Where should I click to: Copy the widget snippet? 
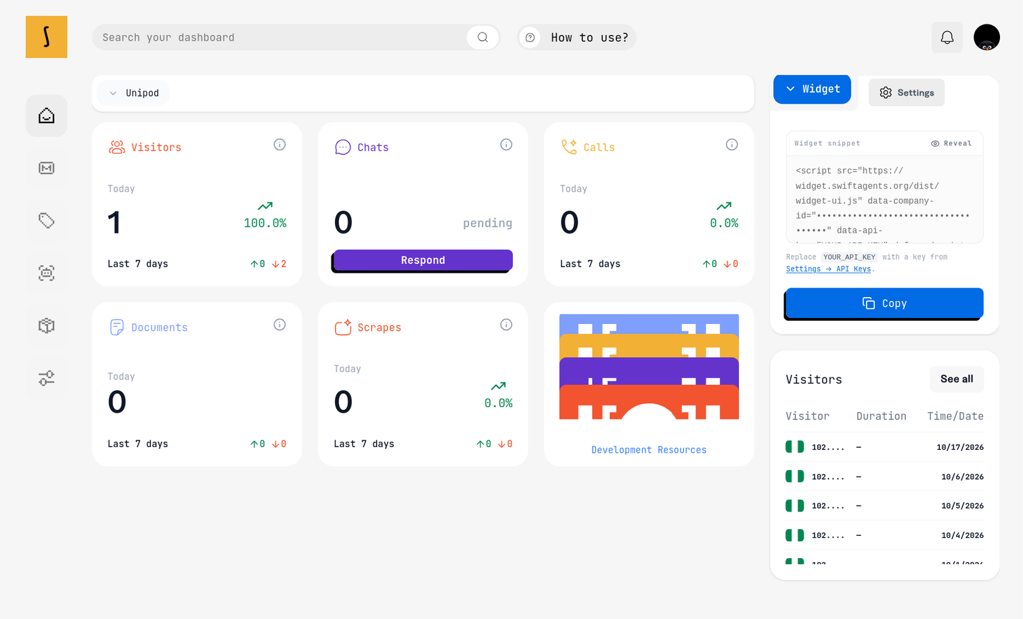point(884,304)
